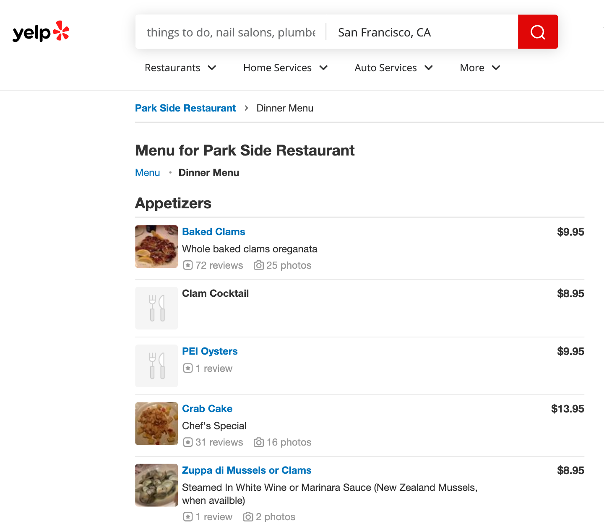Expand the Auto Services dropdown
Image resolution: width=604 pixels, height=529 pixels.
point(393,68)
